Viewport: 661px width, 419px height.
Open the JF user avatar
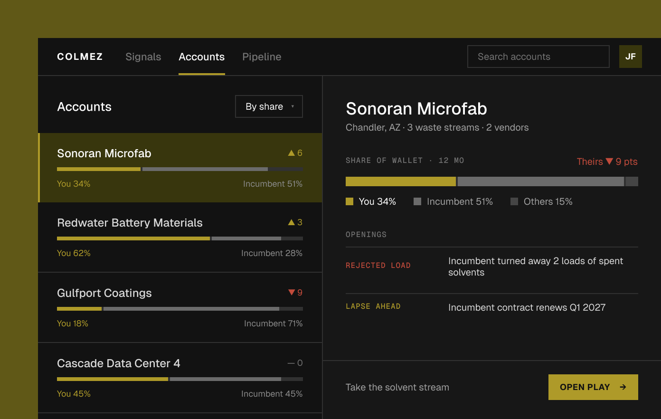tap(631, 57)
